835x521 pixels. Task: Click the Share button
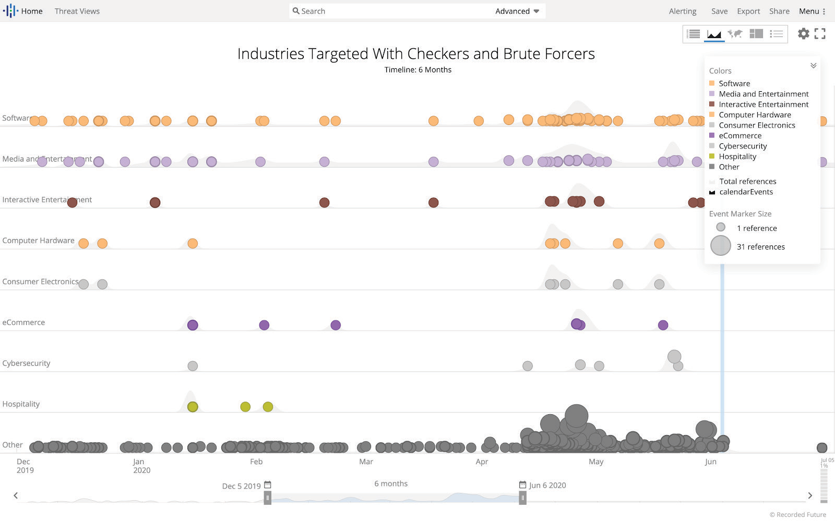pos(779,11)
